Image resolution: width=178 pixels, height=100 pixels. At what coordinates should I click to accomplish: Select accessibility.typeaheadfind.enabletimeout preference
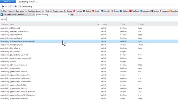[89, 81]
